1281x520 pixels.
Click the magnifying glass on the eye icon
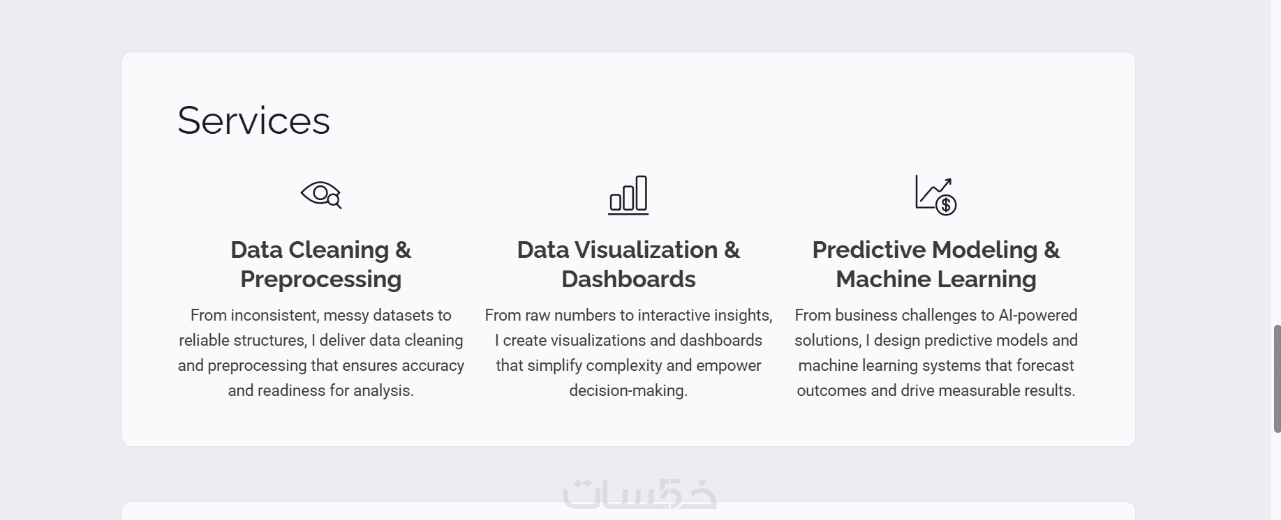[x=334, y=201]
